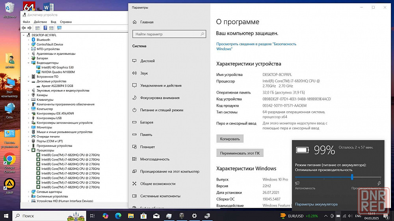
Task: Open Панель управления desktop icon
Action: click(9, 139)
